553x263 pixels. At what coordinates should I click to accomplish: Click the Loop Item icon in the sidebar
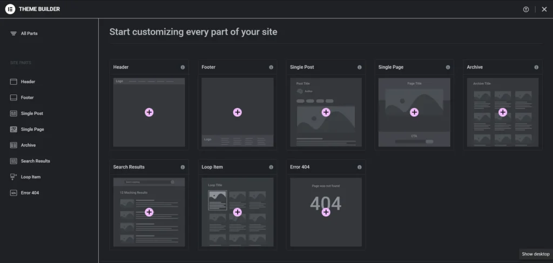point(14,177)
